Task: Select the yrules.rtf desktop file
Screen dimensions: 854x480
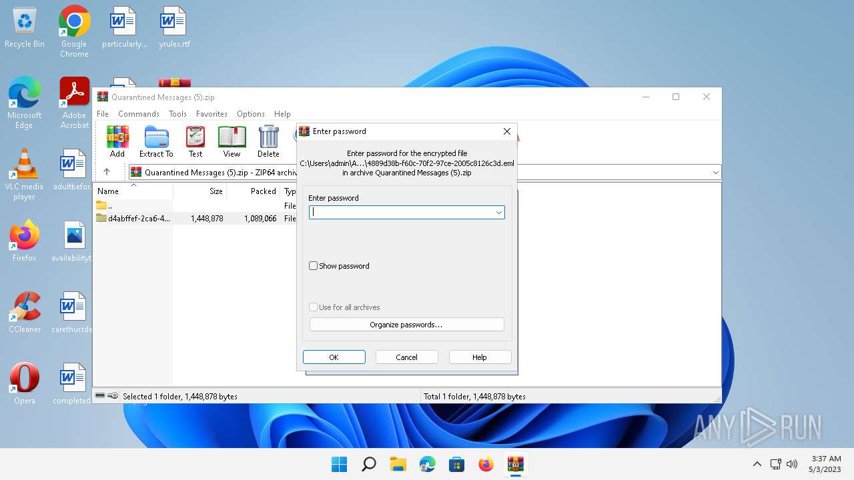Action: [174, 28]
